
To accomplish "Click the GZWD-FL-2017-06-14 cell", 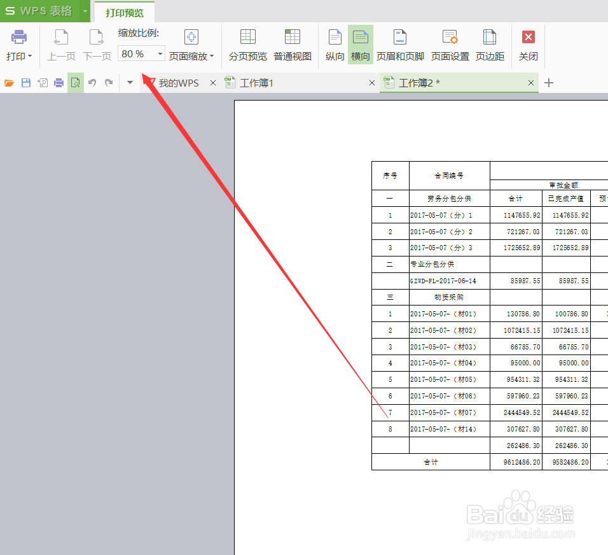I will click(x=450, y=281).
